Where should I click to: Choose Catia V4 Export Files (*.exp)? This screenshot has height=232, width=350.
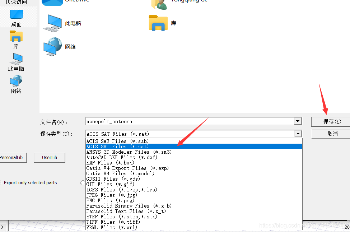(194, 168)
